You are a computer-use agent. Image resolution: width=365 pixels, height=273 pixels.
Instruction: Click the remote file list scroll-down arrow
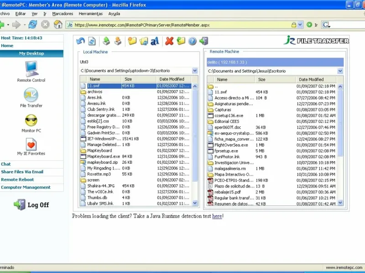point(340,202)
